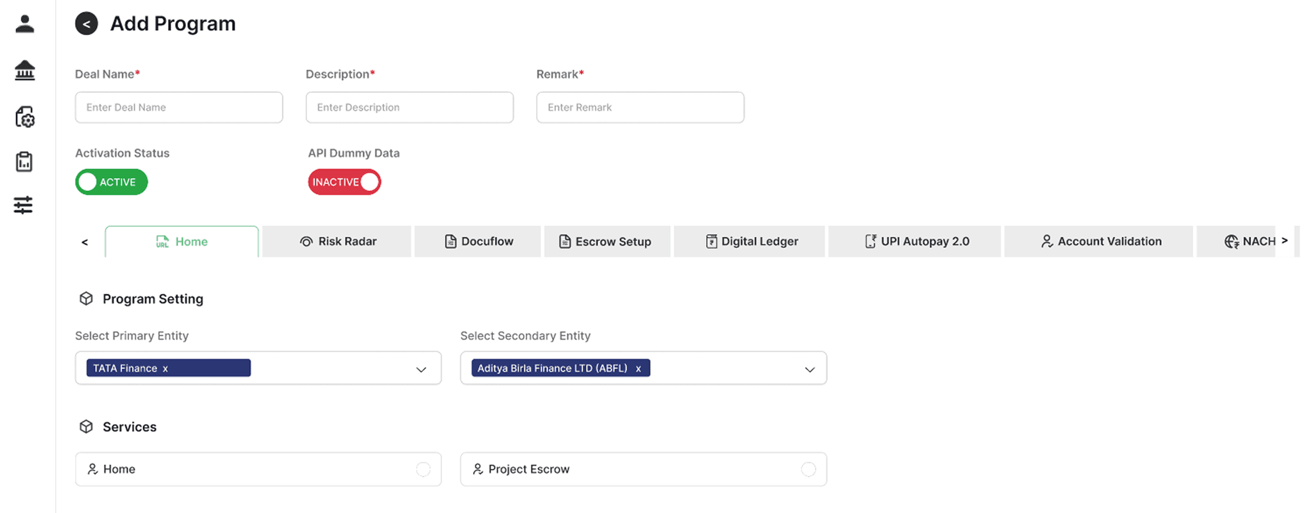Click the Enter Deal Name field
1313x513 pixels.
click(179, 108)
